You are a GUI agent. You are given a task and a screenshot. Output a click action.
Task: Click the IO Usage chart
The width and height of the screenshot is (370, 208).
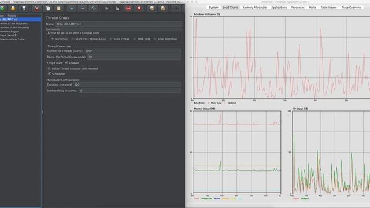tap(331, 152)
